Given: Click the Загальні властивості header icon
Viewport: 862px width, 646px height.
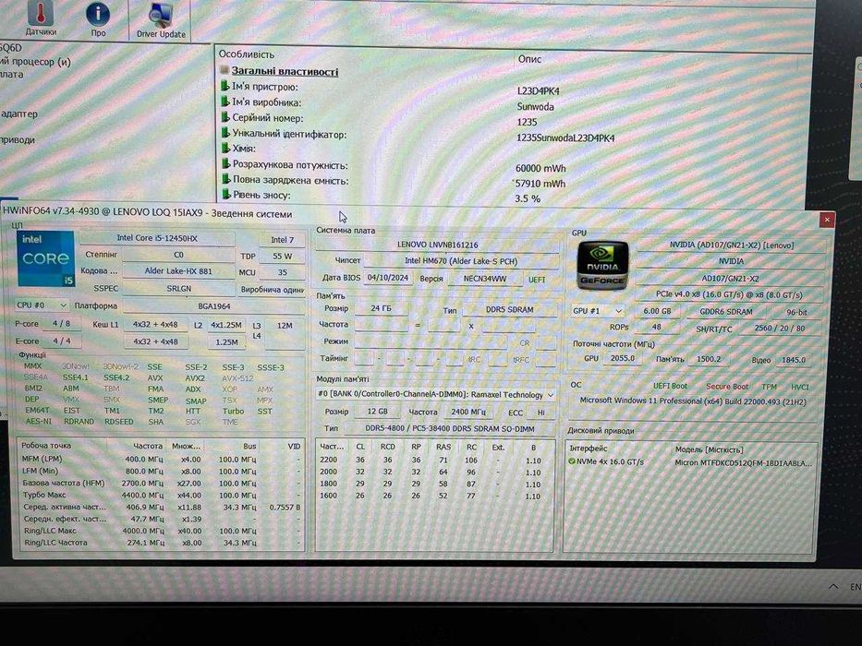Looking at the screenshot, I should [225, 70].
